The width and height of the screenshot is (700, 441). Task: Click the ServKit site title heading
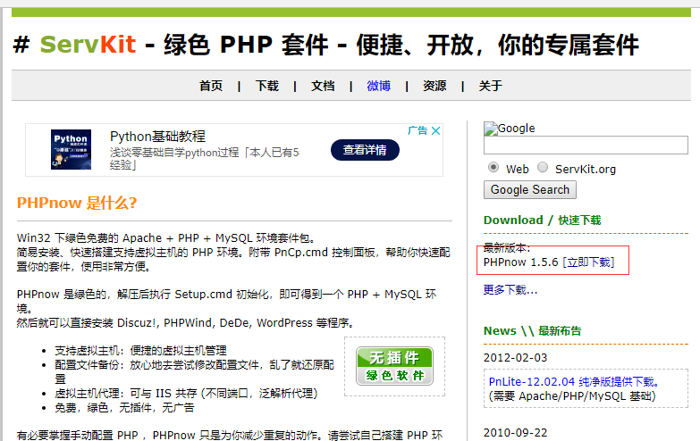point(326,45)
